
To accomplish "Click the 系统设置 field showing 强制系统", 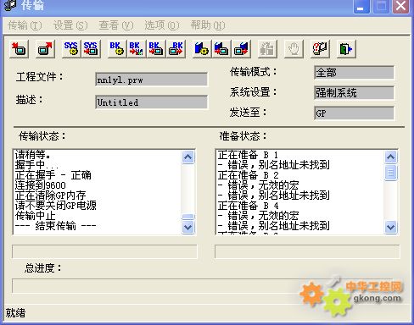I will (x=354, y=93).
